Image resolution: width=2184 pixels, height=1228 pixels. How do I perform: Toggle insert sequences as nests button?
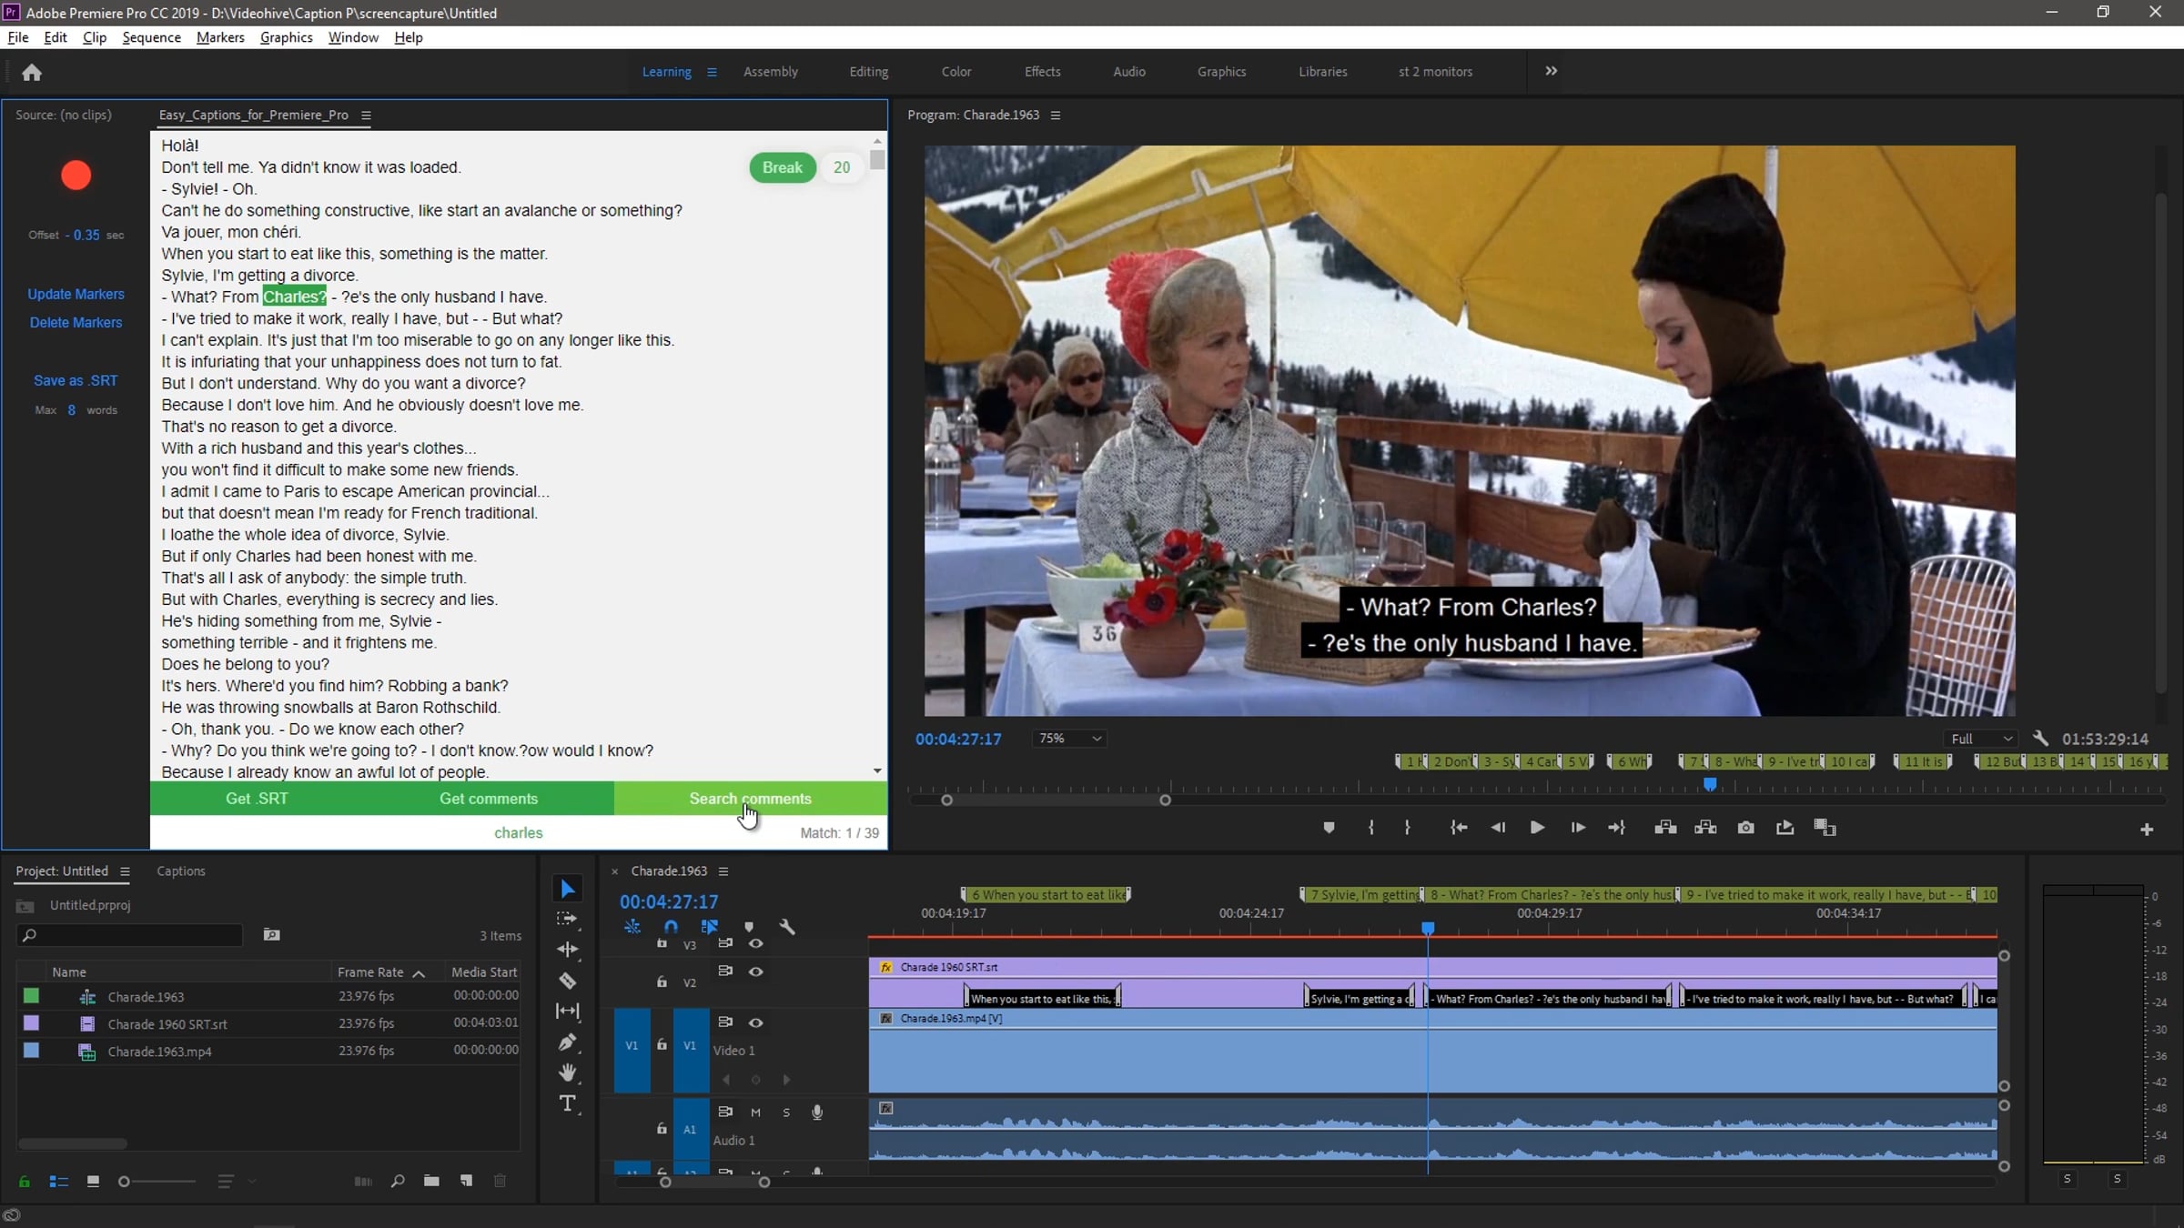[632, 927]
